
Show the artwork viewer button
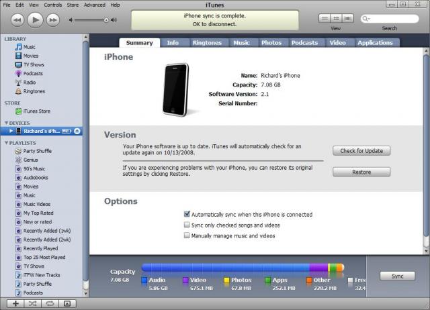tap(67, 303)
